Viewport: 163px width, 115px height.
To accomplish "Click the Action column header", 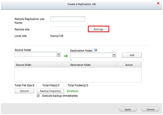I will (x=129, y=65).
